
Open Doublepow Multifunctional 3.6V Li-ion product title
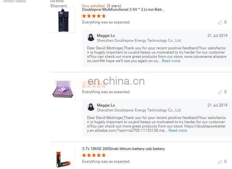(123, 9)
